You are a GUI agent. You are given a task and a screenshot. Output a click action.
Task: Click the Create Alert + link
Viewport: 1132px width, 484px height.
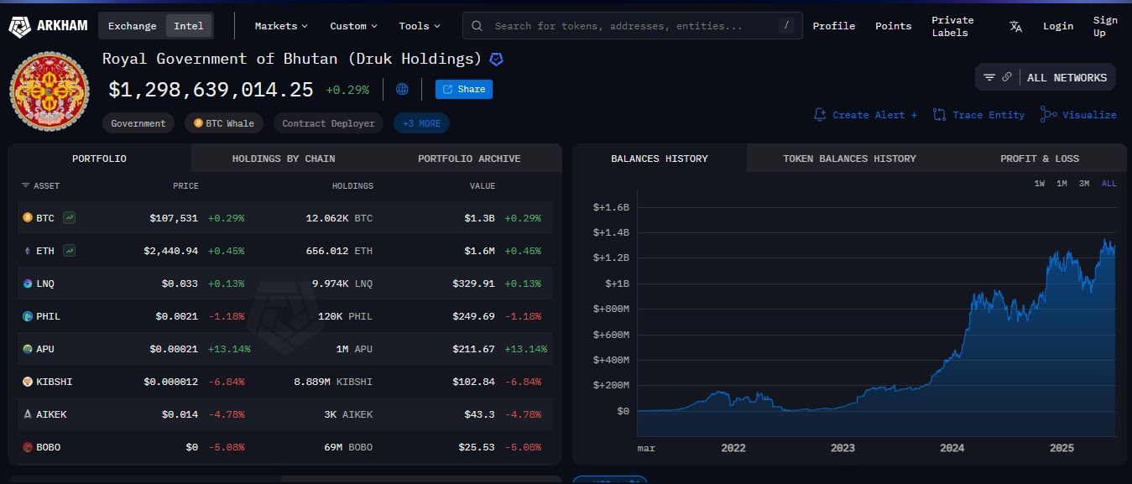point(874,115)
